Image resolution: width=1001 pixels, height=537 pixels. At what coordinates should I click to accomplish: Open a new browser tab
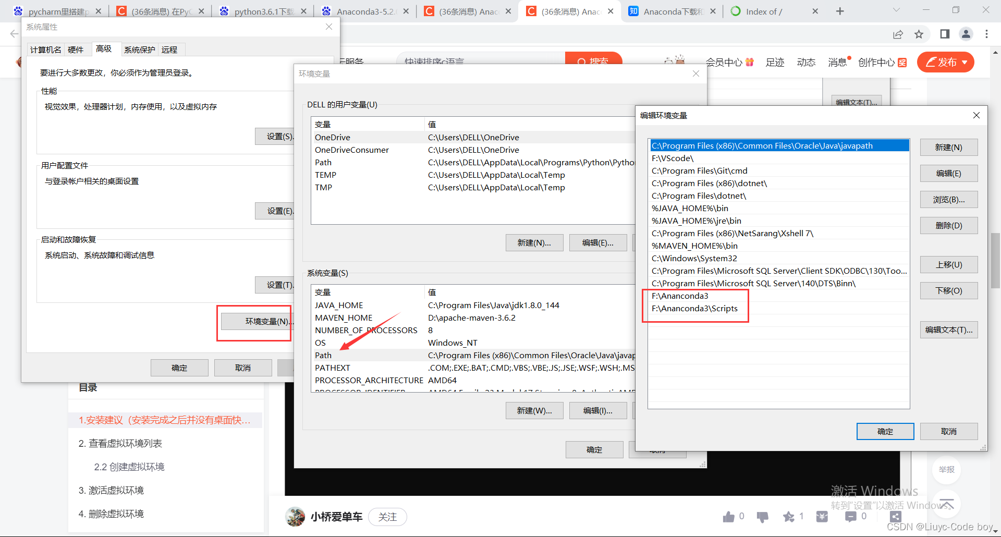tap(840, 11)
